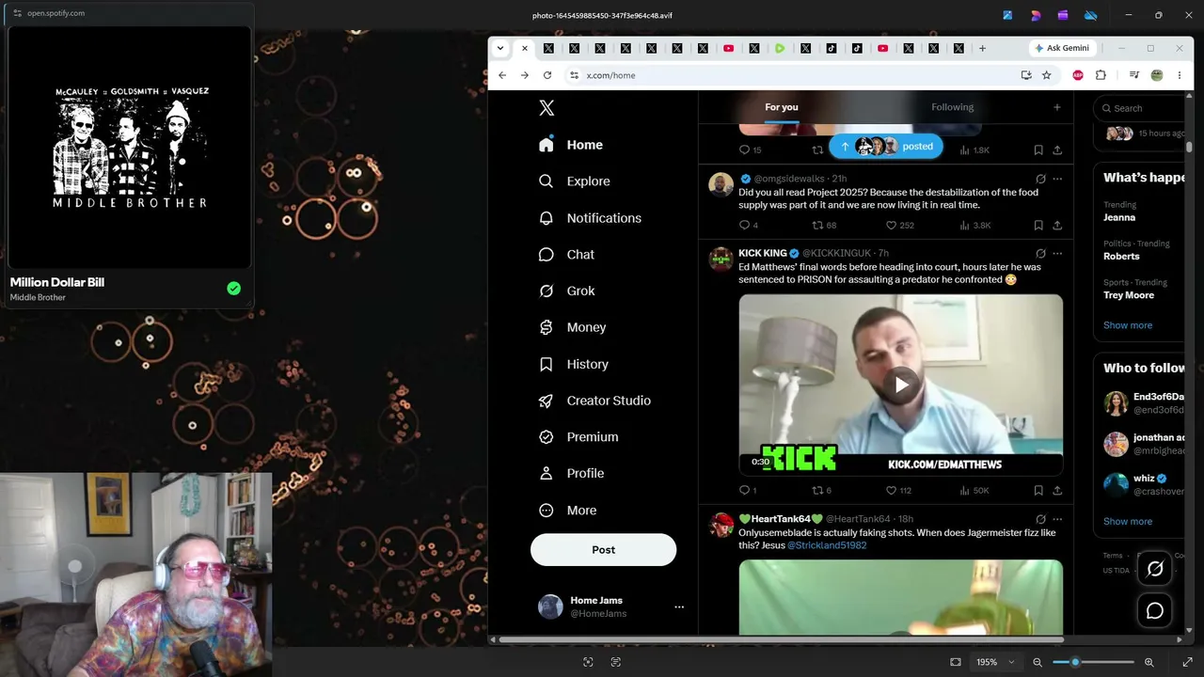The width and height of the screenshot is (1204, 677).
Task: Bookmark the omgsidewalks post
Action: [1038, 226]
